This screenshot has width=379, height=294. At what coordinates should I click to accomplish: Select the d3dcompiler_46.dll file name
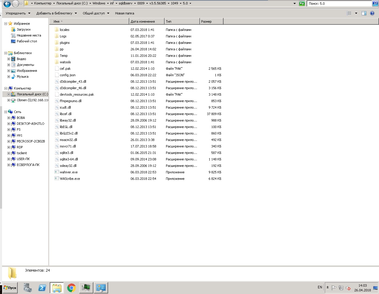73,88
